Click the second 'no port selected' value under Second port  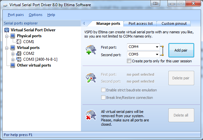pos(140,81)
